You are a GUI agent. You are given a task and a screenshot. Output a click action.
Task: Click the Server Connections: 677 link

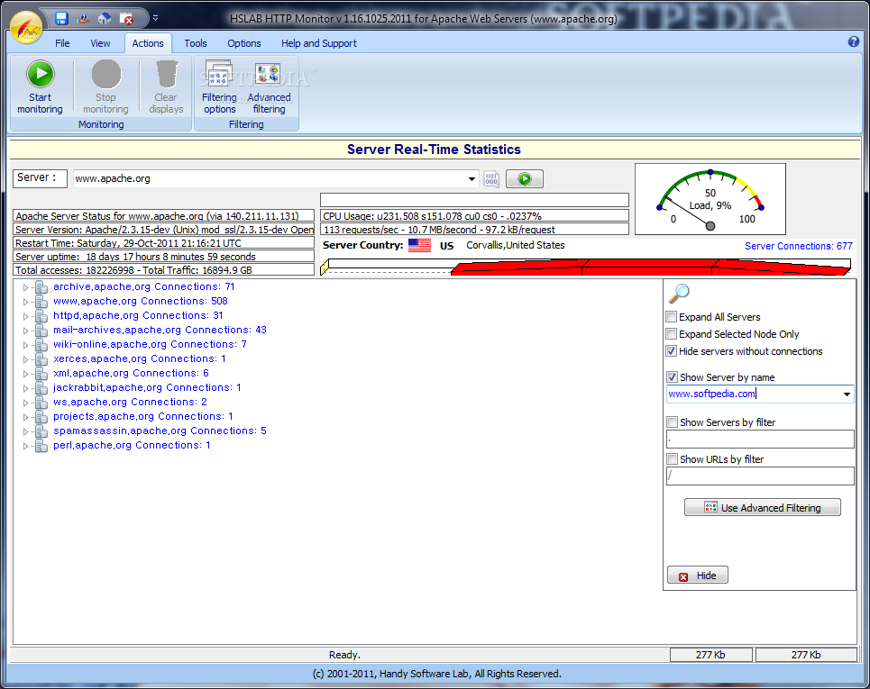[799, 246]
